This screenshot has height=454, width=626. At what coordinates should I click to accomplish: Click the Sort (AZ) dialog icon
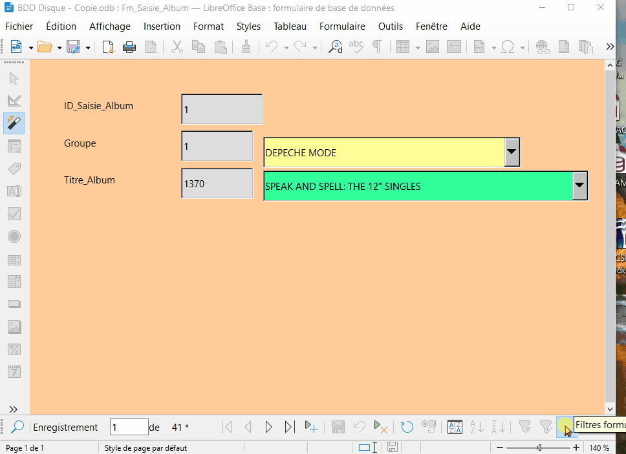[x=455, y=427]
